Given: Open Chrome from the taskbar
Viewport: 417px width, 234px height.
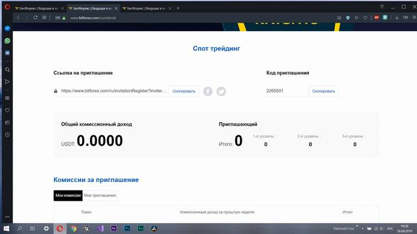Looking at the screenshot, I should pyautogui.click(x=74, y=228).
